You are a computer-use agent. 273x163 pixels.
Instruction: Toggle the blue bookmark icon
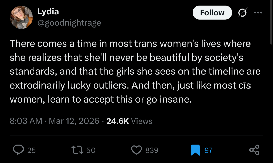(195, 150)
